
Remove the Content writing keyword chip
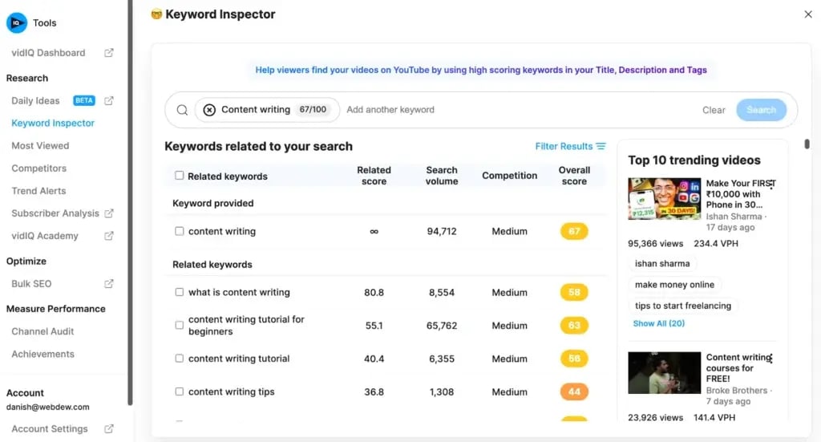coord(209,110)
